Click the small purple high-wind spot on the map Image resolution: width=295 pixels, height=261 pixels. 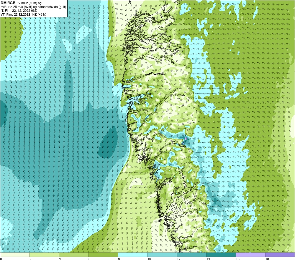click(x=186, y=139)
